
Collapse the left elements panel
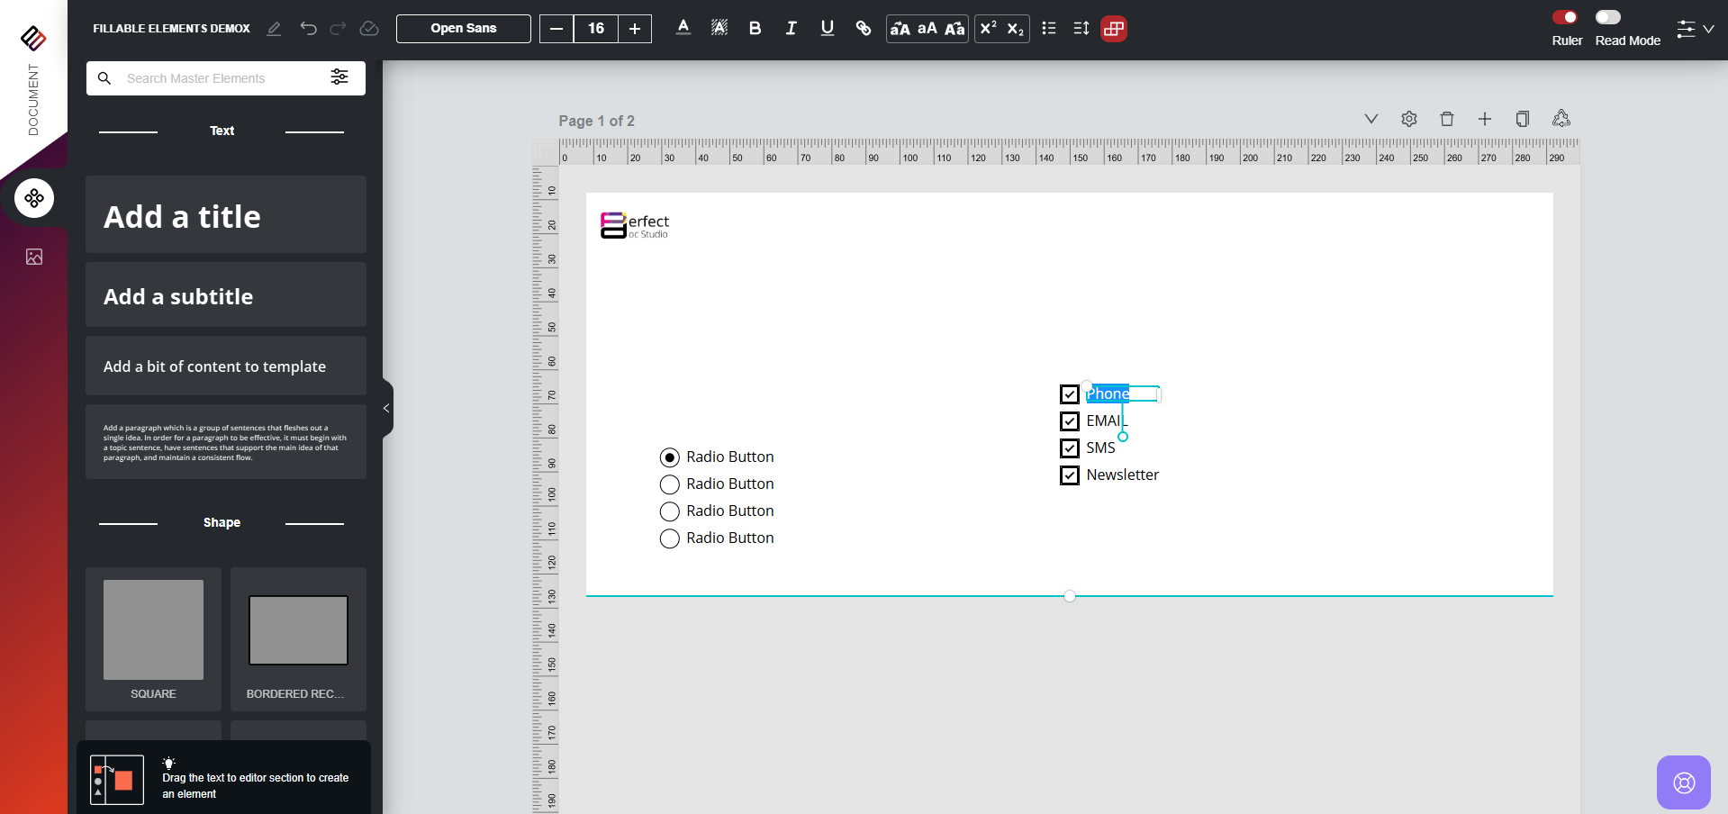(386, 408)
